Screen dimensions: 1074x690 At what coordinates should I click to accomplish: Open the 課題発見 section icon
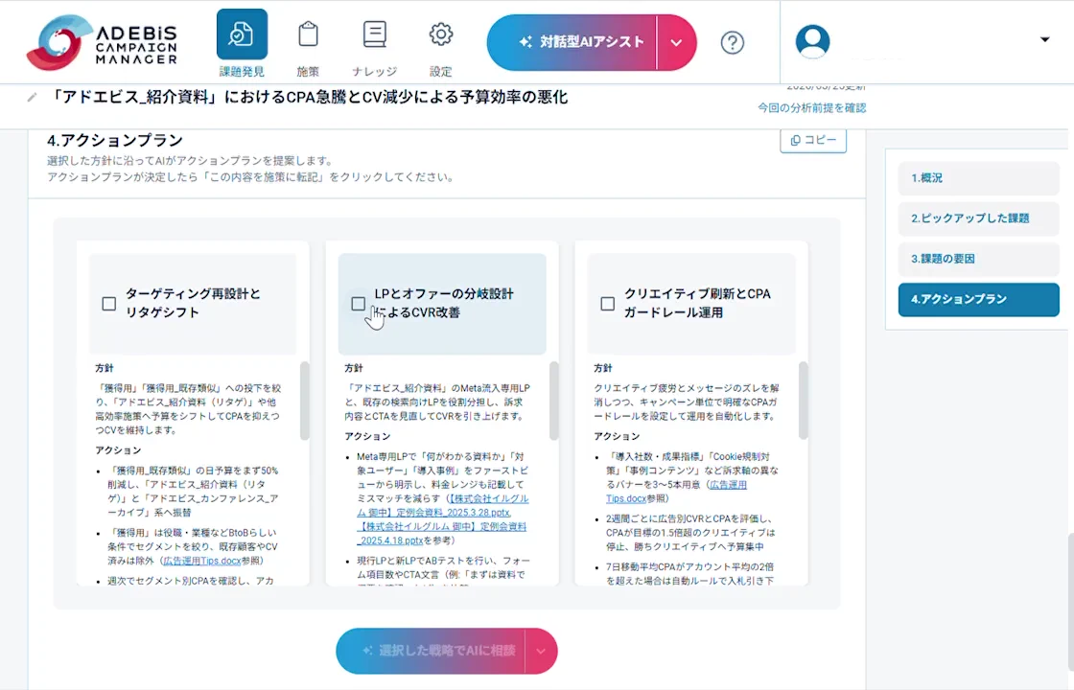click(x=242, y=33)
